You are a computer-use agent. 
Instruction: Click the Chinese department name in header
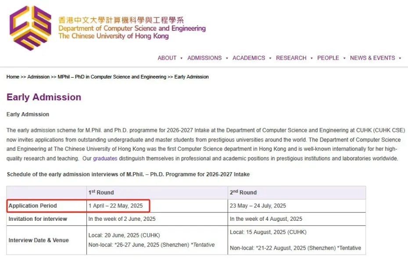(121, 20)
